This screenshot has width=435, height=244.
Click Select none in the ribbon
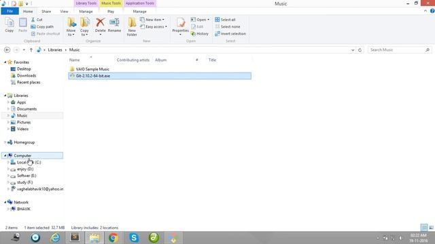pos(228,26)
